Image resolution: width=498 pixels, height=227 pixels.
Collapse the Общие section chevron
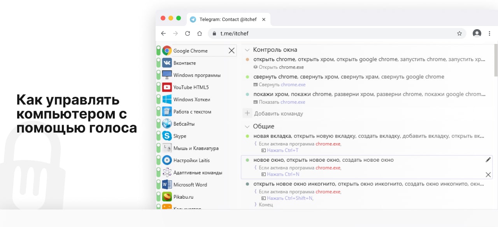coord(247,126)
